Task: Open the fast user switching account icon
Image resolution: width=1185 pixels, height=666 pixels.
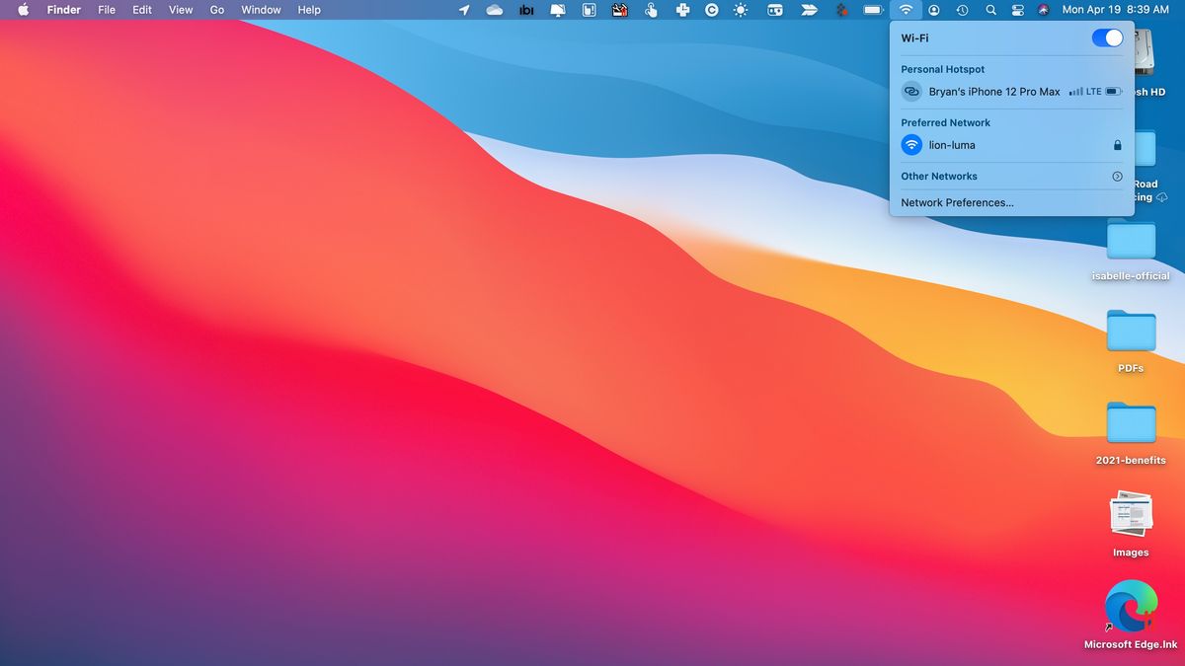Action: point(934,10)
